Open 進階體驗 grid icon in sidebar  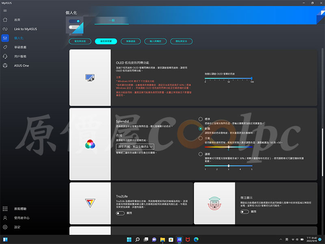(5, 209)
